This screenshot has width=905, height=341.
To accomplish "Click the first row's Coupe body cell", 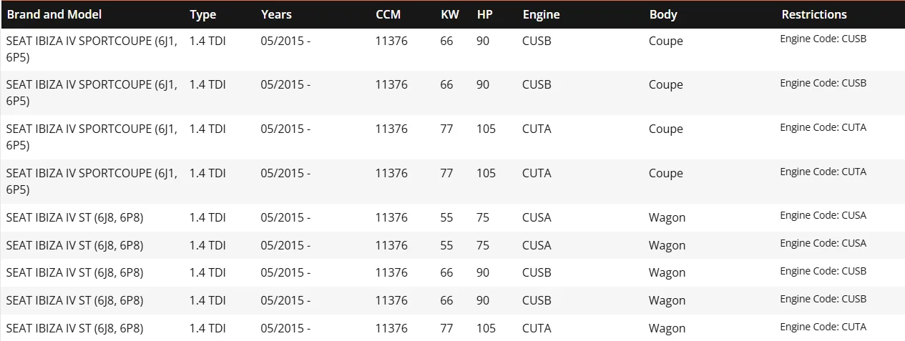I will coord(666,41).
